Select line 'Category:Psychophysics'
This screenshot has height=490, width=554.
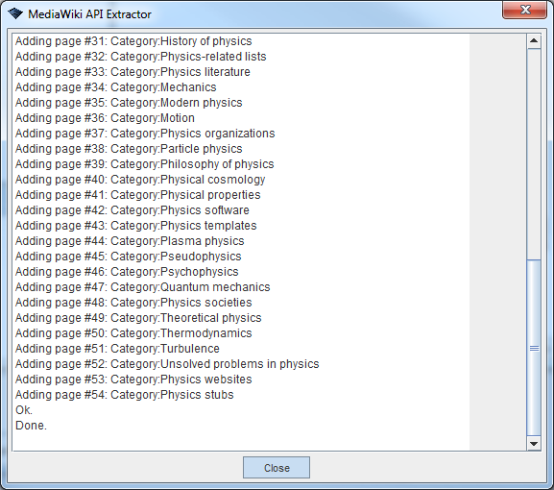[x=127, y=272]
